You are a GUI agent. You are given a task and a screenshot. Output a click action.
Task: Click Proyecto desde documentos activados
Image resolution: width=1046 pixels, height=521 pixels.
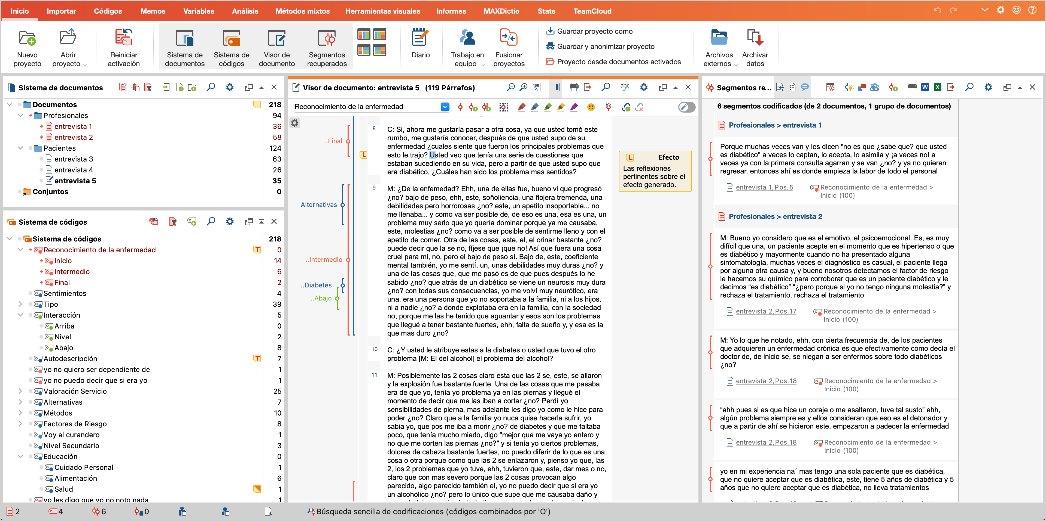[x=613, y=62]
